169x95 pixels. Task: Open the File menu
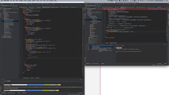pos(11,1)
